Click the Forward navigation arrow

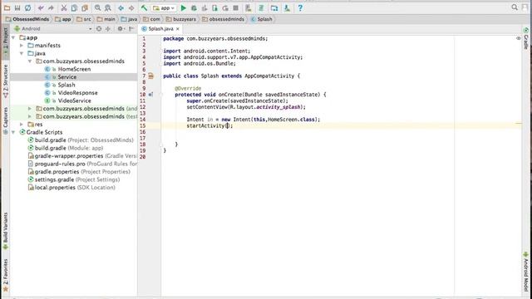(131, 7)
